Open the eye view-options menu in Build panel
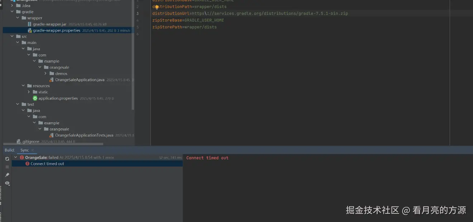This screenshot has width=473, height=222. (7, 183)
